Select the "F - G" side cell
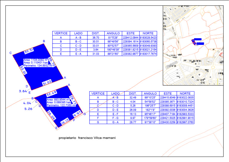Image resolution: width=229 pixels, height=162 pixels. click(x=115, y=118)
